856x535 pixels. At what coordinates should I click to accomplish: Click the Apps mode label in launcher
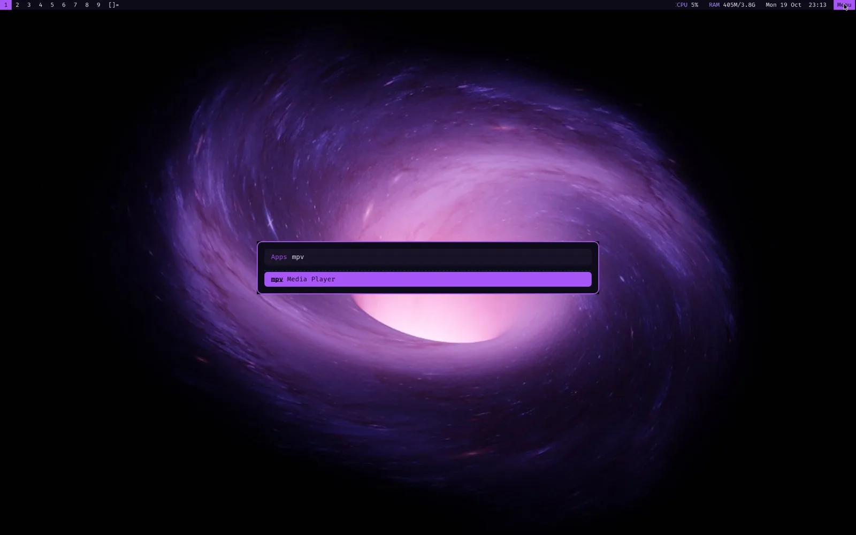[279, 257]
